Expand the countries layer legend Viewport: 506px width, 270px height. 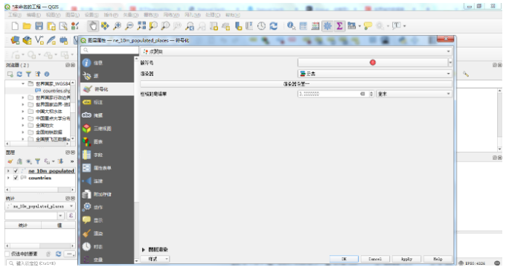(8, 178)
